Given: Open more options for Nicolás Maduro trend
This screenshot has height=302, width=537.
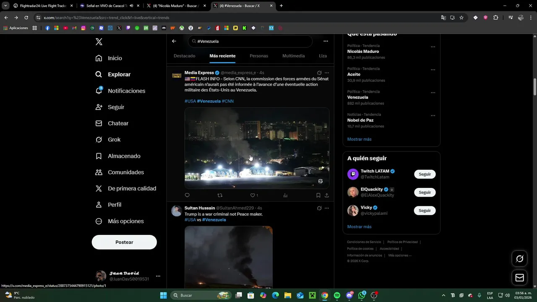Looking at the screenshot, I should tap(433, 47).
